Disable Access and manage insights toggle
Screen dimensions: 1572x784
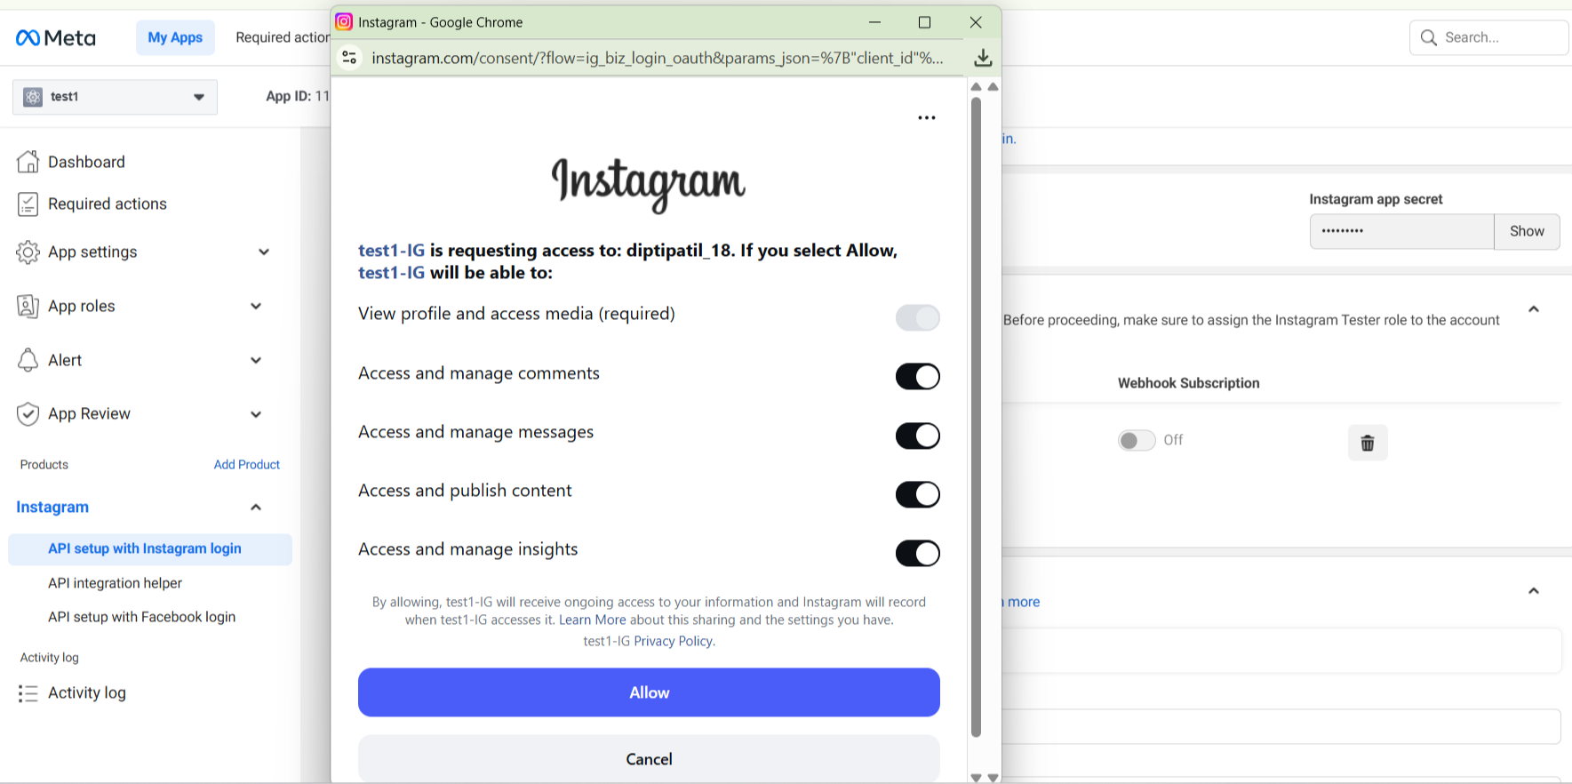point(917,553)
